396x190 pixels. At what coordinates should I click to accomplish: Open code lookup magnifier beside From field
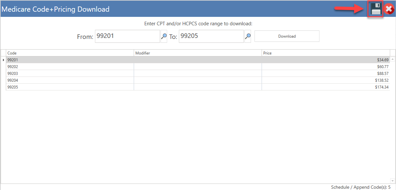164,36
